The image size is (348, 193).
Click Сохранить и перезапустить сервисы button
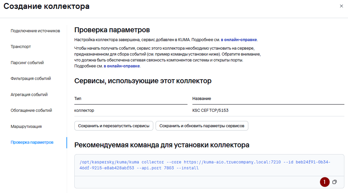pyautogui.click(x=114, y=126)
